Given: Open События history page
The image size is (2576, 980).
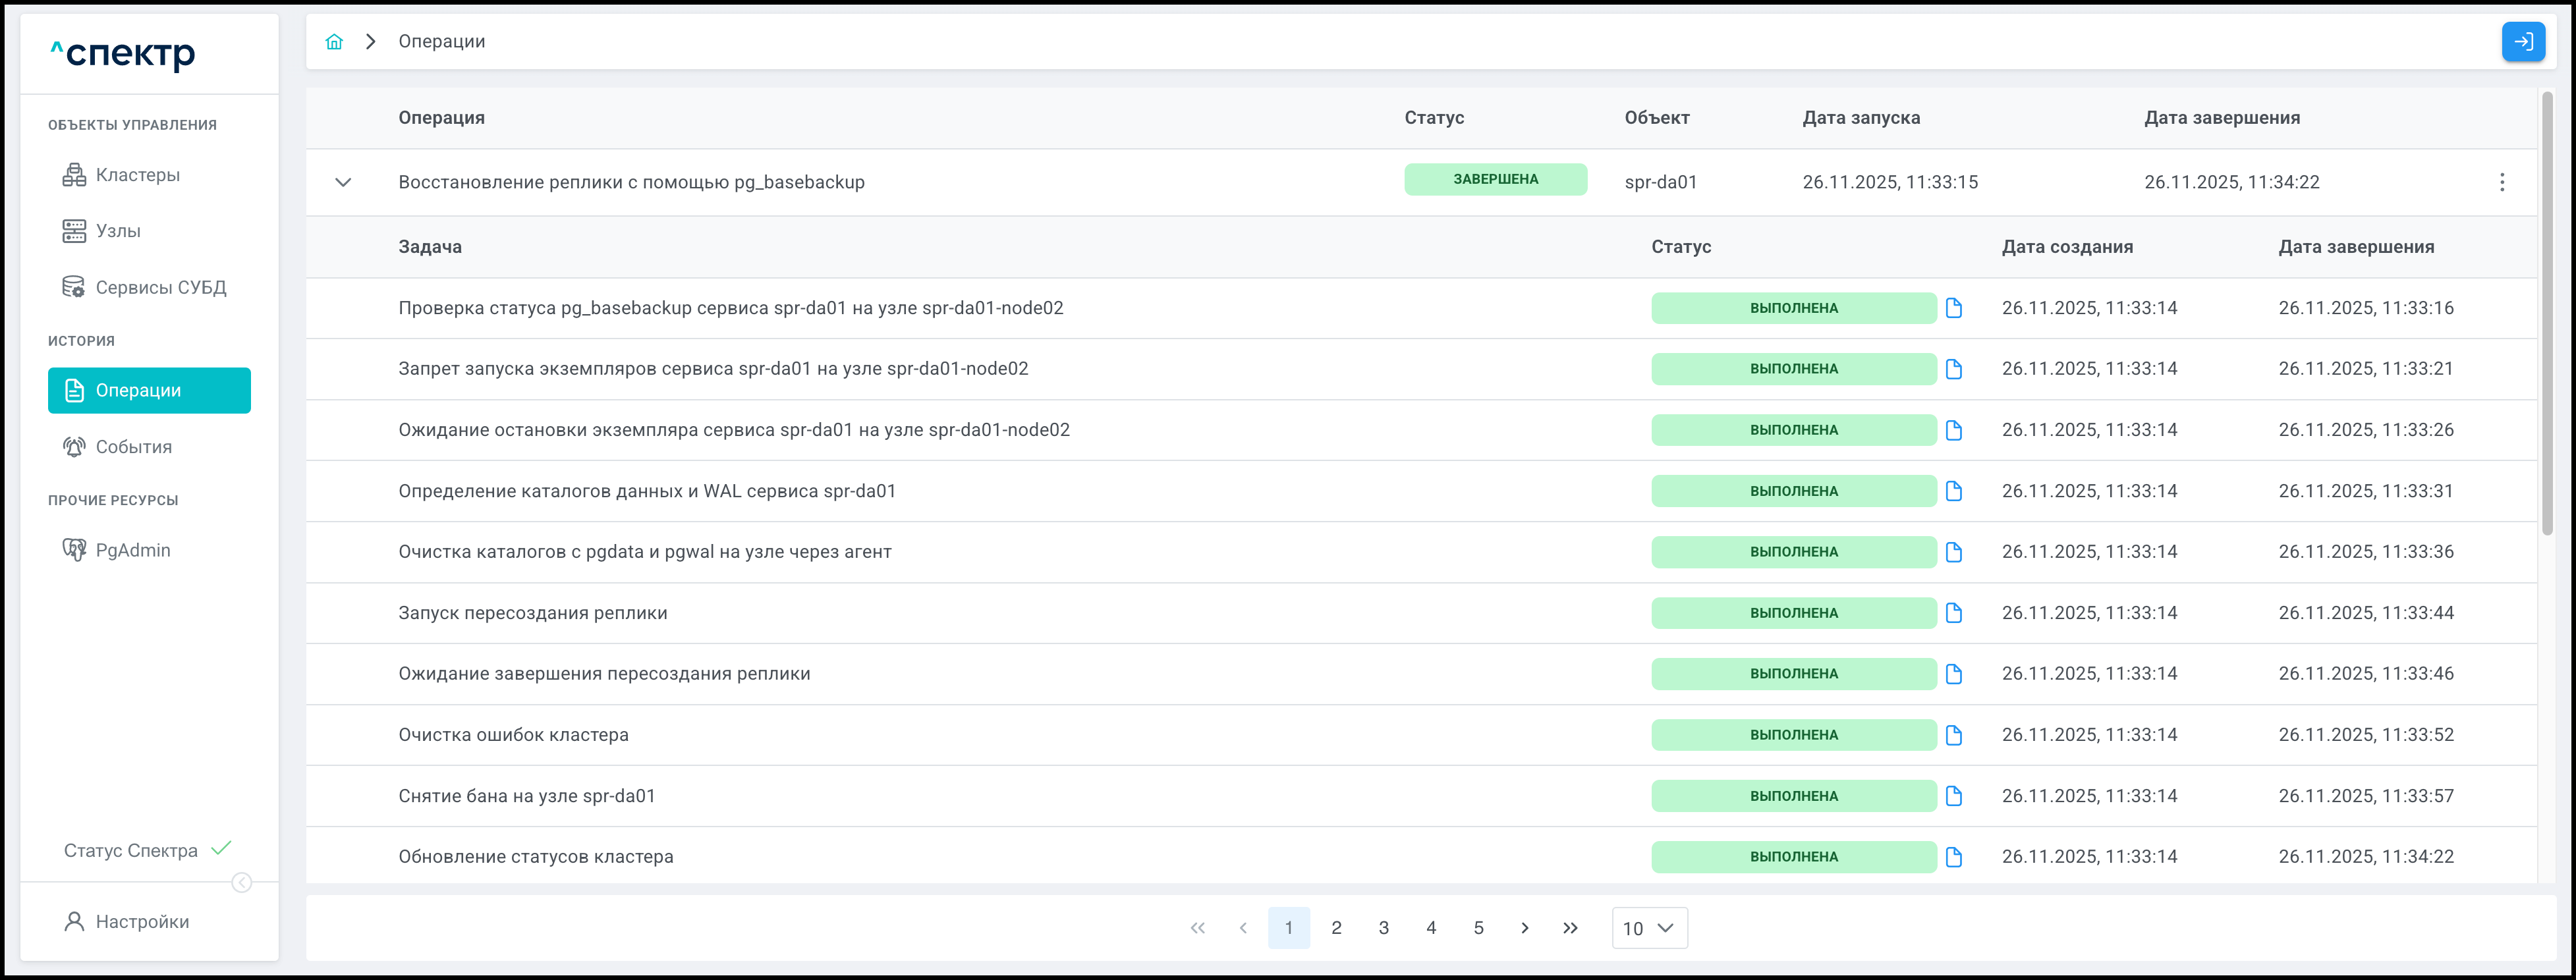Looking at the screenshot, I should 133,447.
